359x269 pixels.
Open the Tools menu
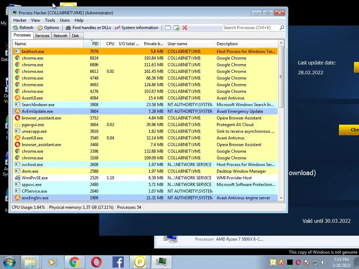pos(50,20)
